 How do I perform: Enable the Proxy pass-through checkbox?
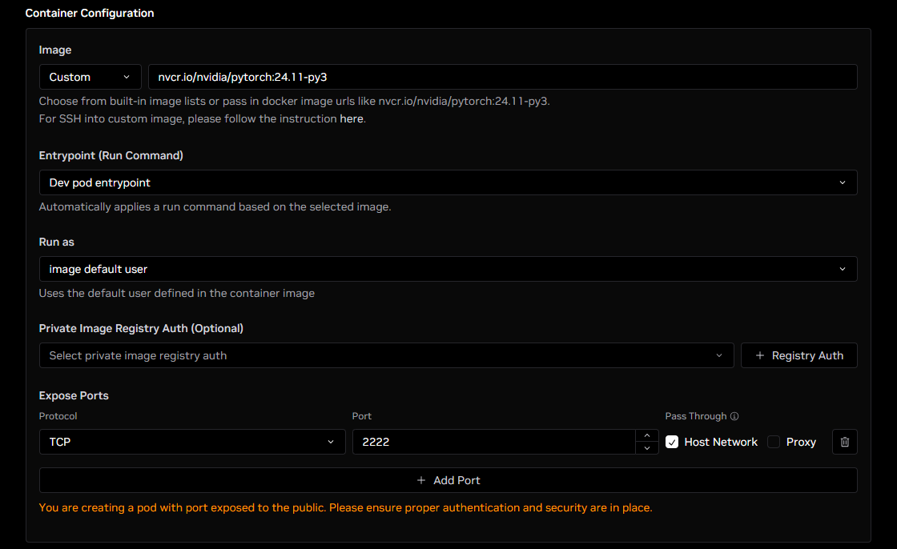tap(772, 441)
